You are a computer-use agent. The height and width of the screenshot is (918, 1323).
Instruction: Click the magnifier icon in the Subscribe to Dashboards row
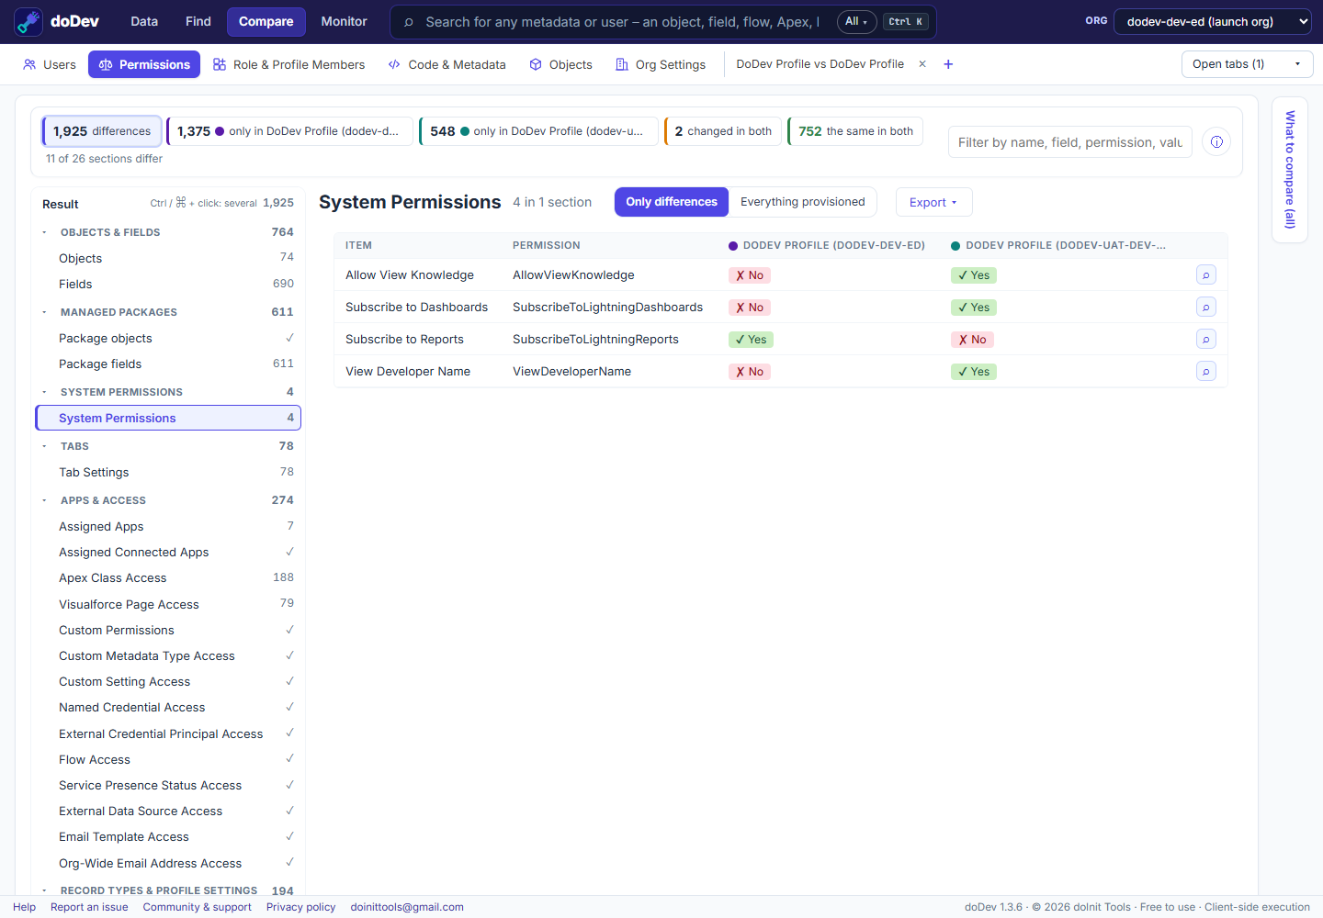pyautogui.click(x=1206, y=307)
